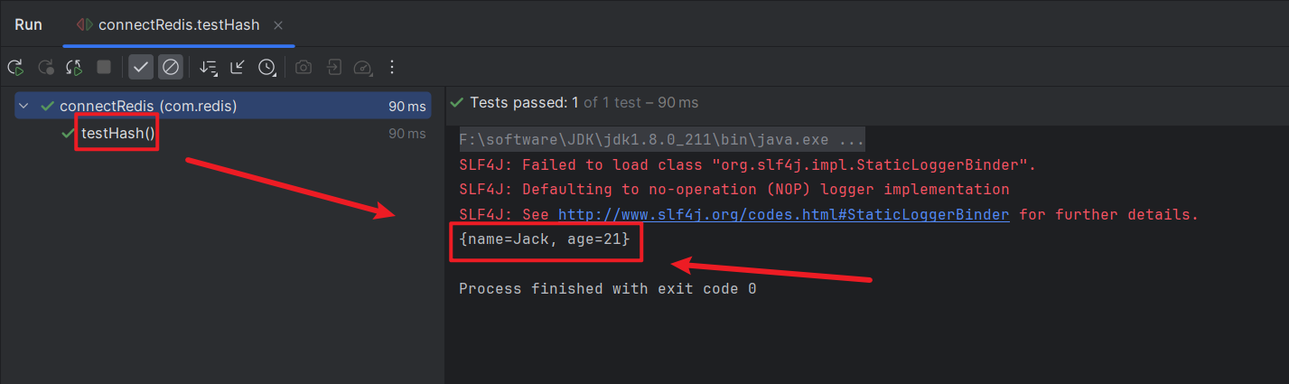
Task: Click the Run tool window label
Action: click(29, 24)
